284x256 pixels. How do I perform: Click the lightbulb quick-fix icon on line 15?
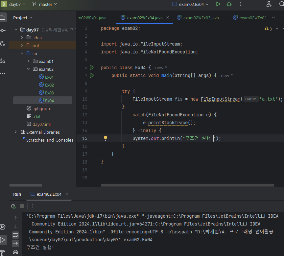click(x=106, y=138)
